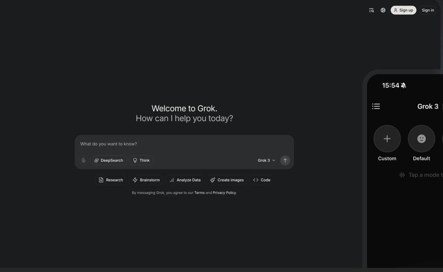The width and height of the screenshot is (443, 272).
Task: Click the voice waveform icon on phone
Action: click(x=402, y=175)
